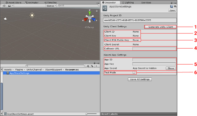Click search by type icon
The height and width of the screenshot is (116, 197).
[88, 66]
